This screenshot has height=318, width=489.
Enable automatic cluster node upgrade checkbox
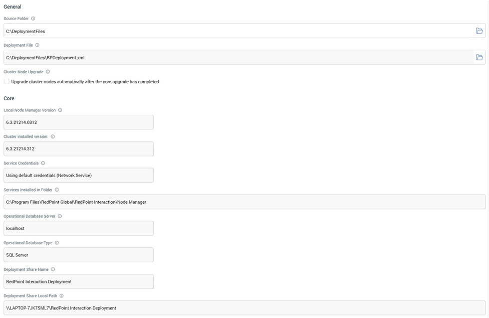7,81
